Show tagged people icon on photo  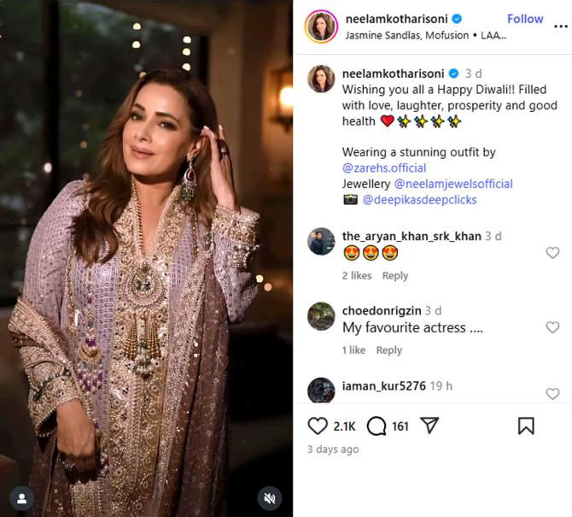tap(21, 497)
